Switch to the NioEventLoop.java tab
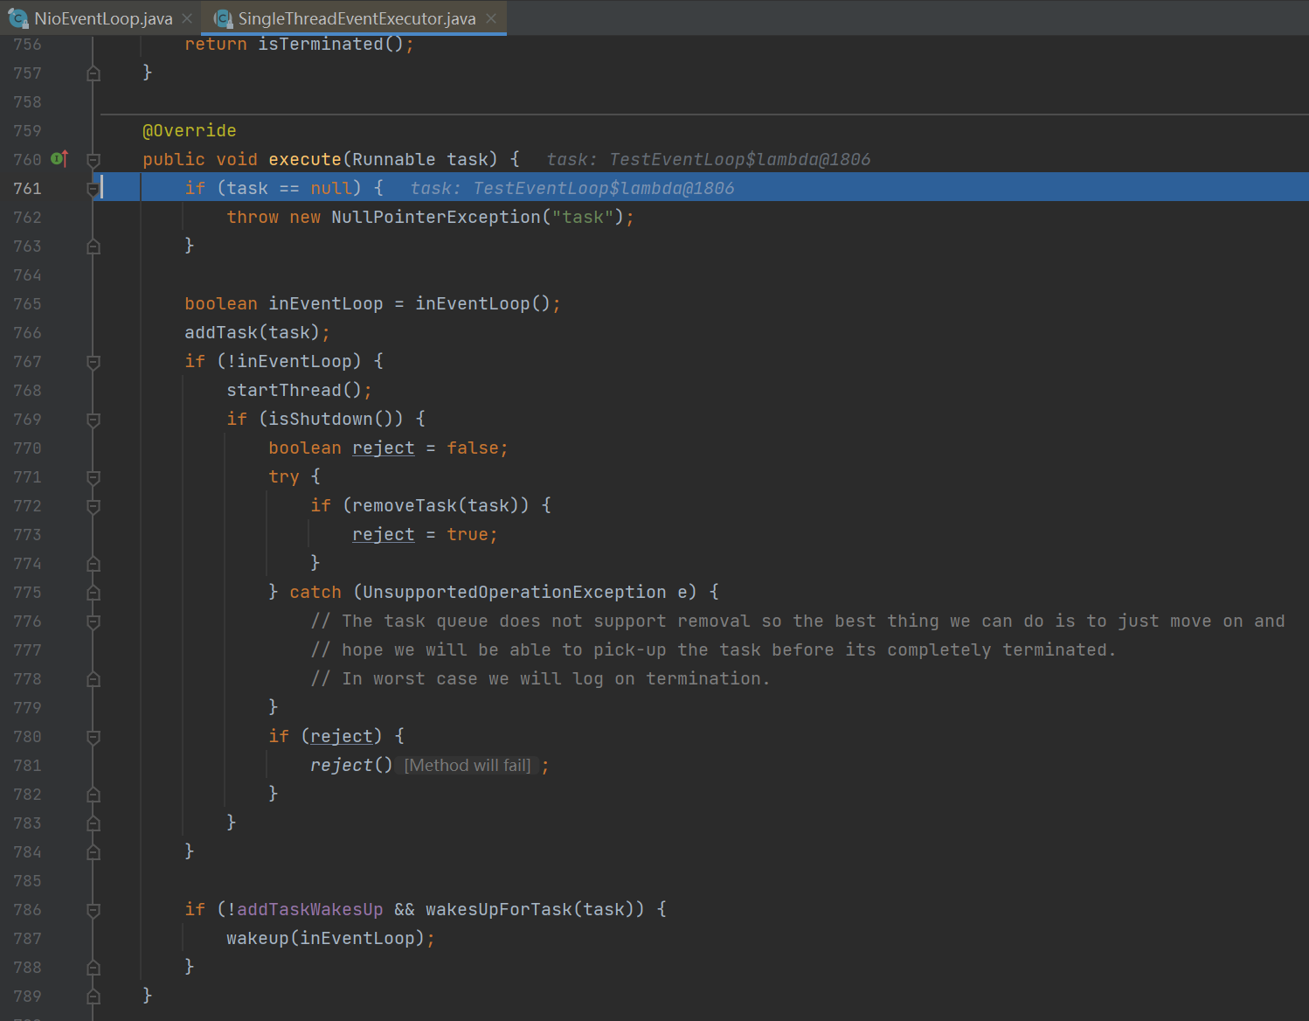This screenshot has width=1309, height=1021. point(103,18)
